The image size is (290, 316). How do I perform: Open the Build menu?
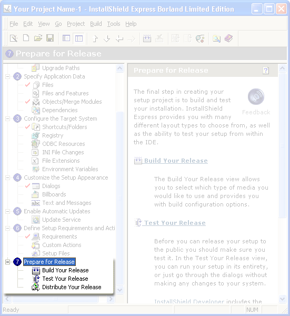(96, 24)
